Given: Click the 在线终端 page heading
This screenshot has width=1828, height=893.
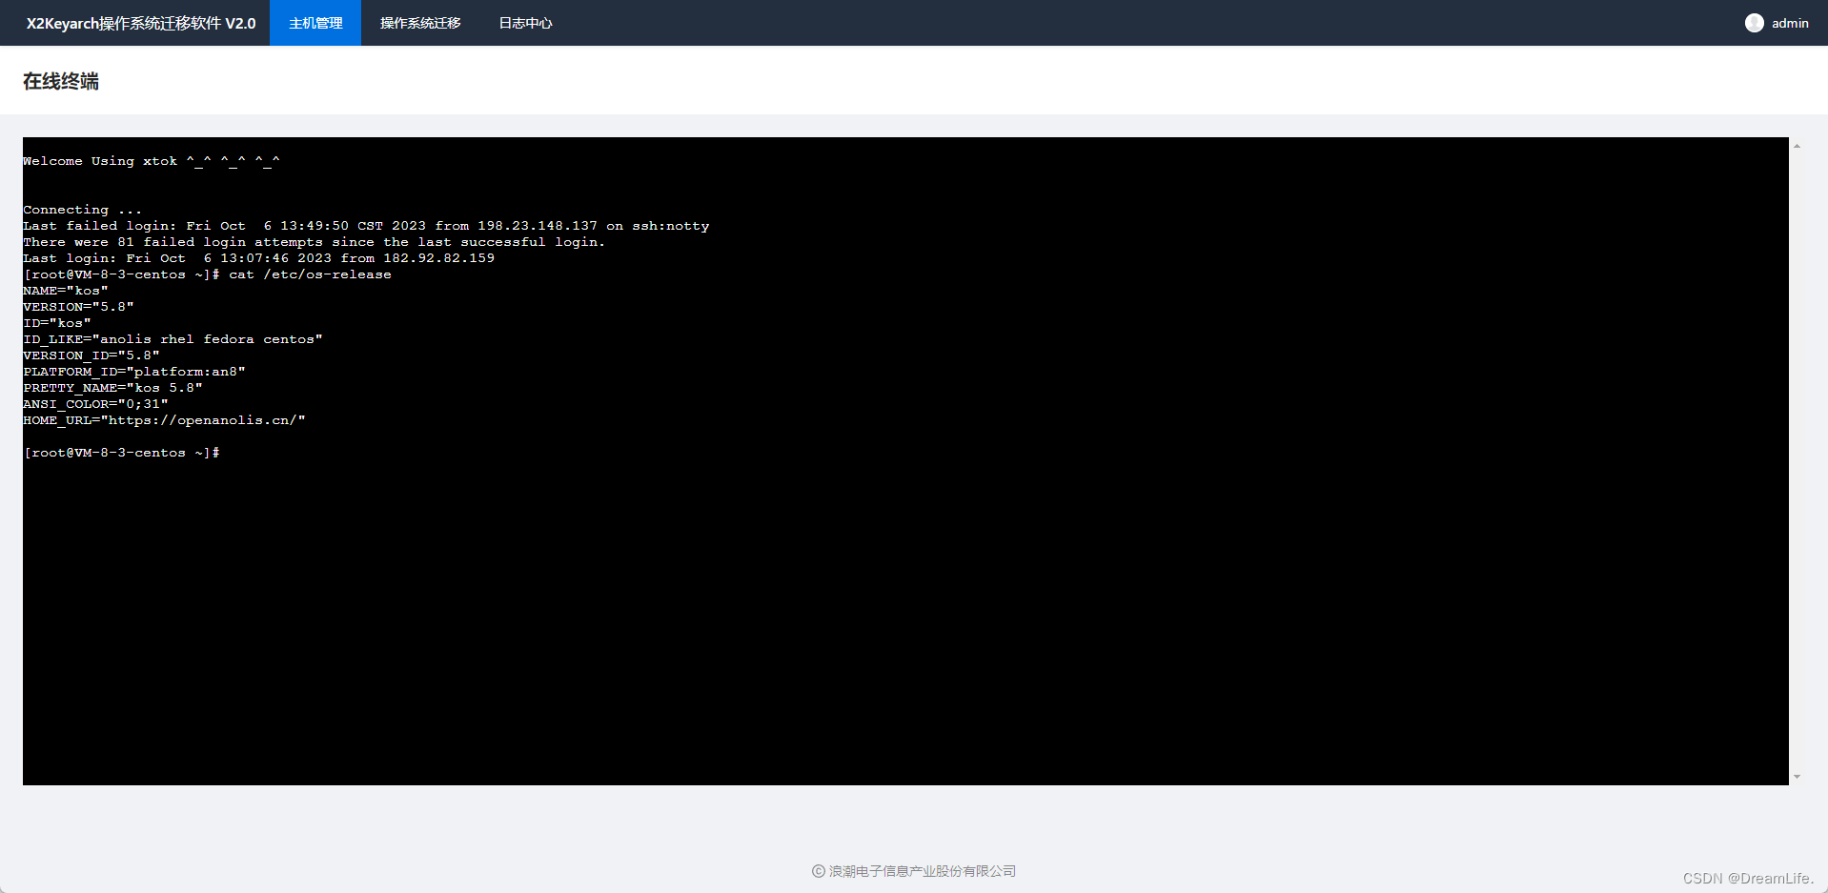Looking at the screenshot, I should coord(61,81).
